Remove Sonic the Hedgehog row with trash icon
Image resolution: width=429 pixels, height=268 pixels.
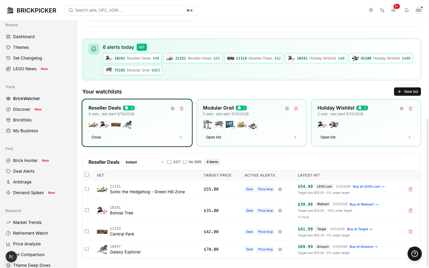(411, 189)
